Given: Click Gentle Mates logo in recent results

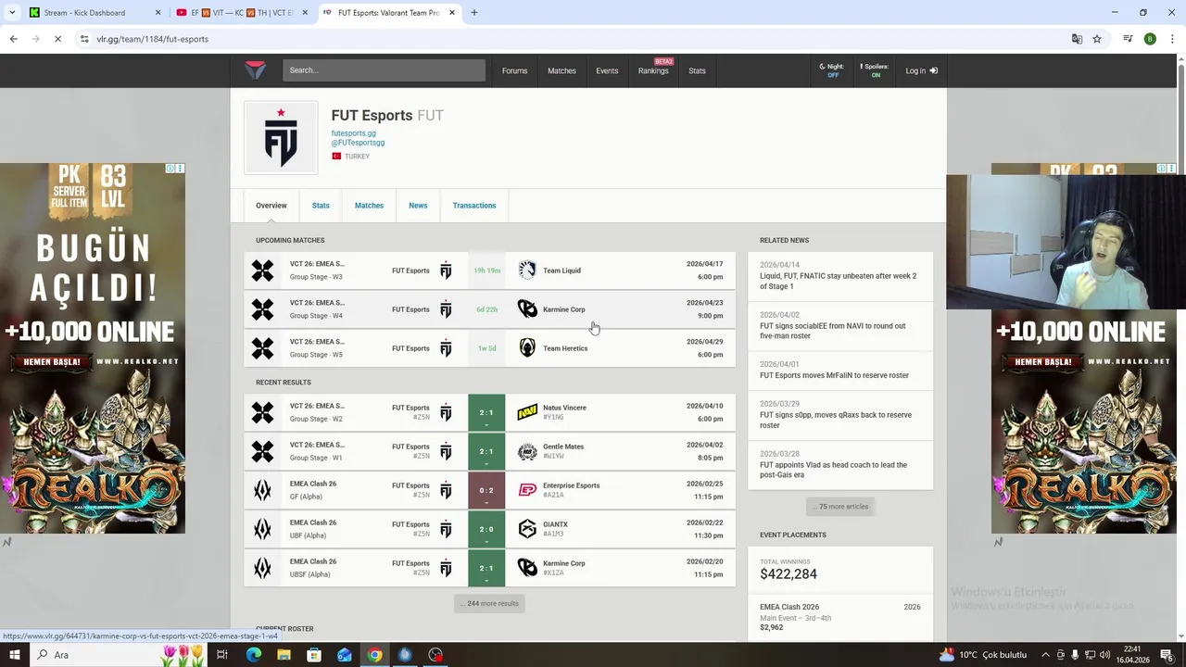Looking at the screenshot, I should click(527, 451).
